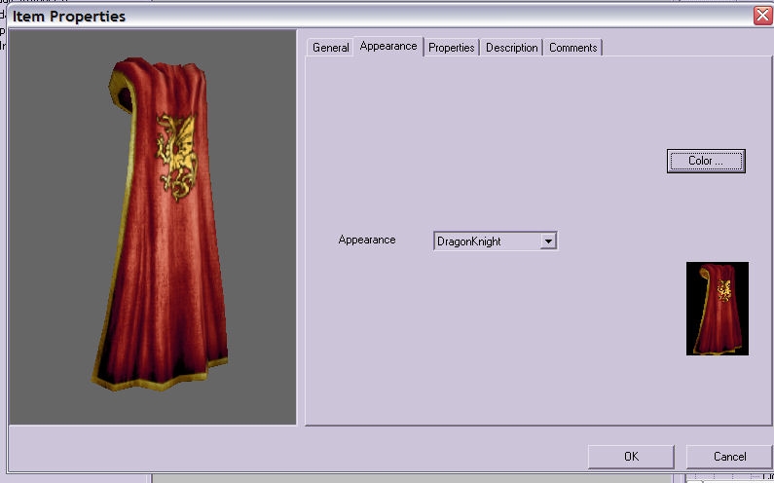Viewport: 774px width, 483px height.
Task: Open the Properties tab
Action: 451,48
